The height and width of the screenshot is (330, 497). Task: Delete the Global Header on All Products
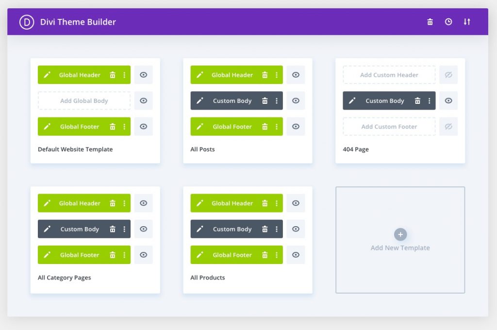265,203
